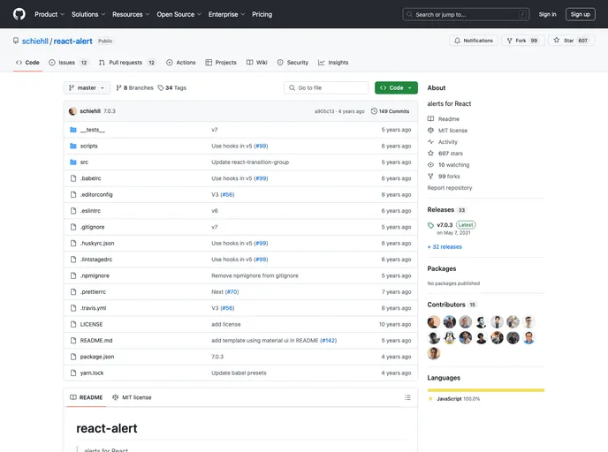The height and width of the screenshot is (452, 608).
Task: Select the MIT license tab
Action: tap(132, 398)
